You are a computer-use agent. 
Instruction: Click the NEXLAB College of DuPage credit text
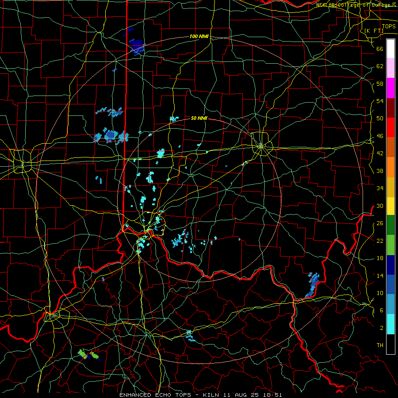(356, 5)
